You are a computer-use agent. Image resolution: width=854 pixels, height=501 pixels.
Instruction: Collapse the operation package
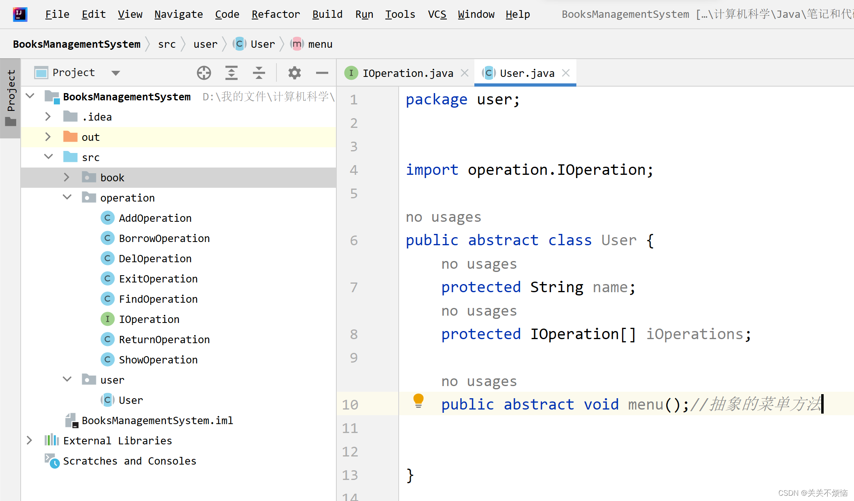click(x=67, y=197)
